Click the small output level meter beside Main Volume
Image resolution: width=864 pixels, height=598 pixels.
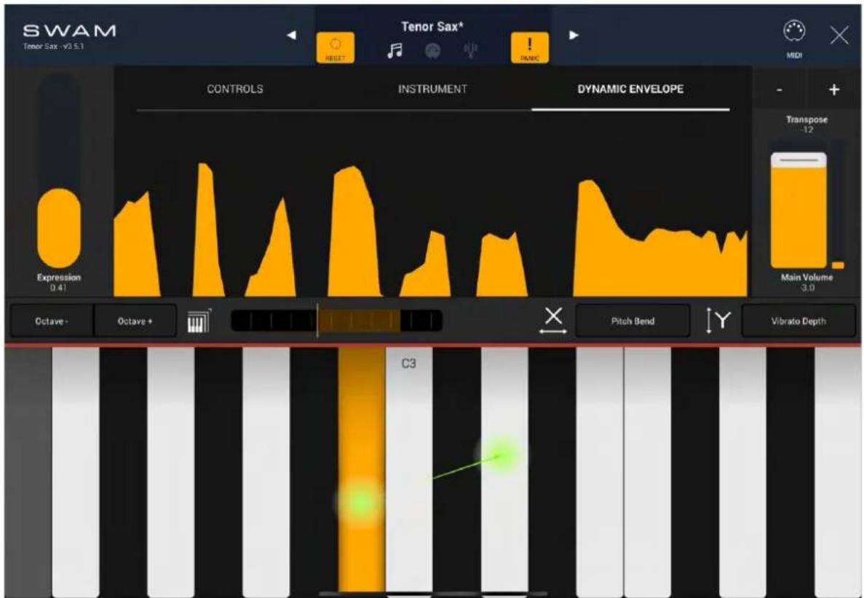(x=838, y=204)
